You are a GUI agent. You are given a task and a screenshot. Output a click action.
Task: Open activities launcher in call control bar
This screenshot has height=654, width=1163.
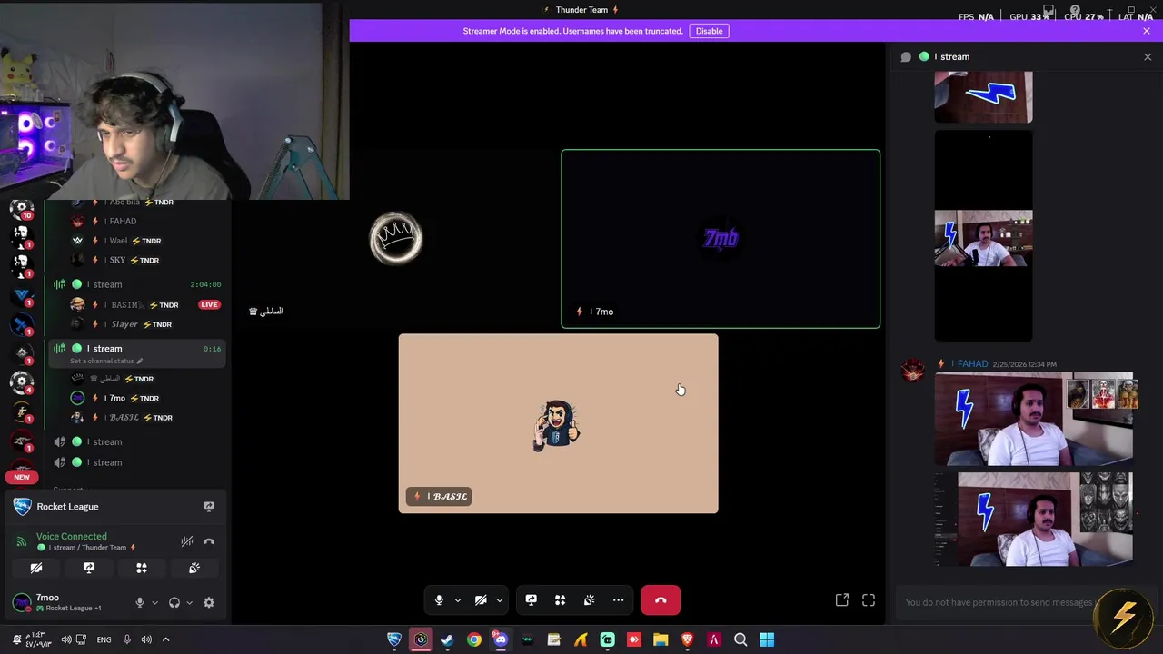(x=561, y=600)
